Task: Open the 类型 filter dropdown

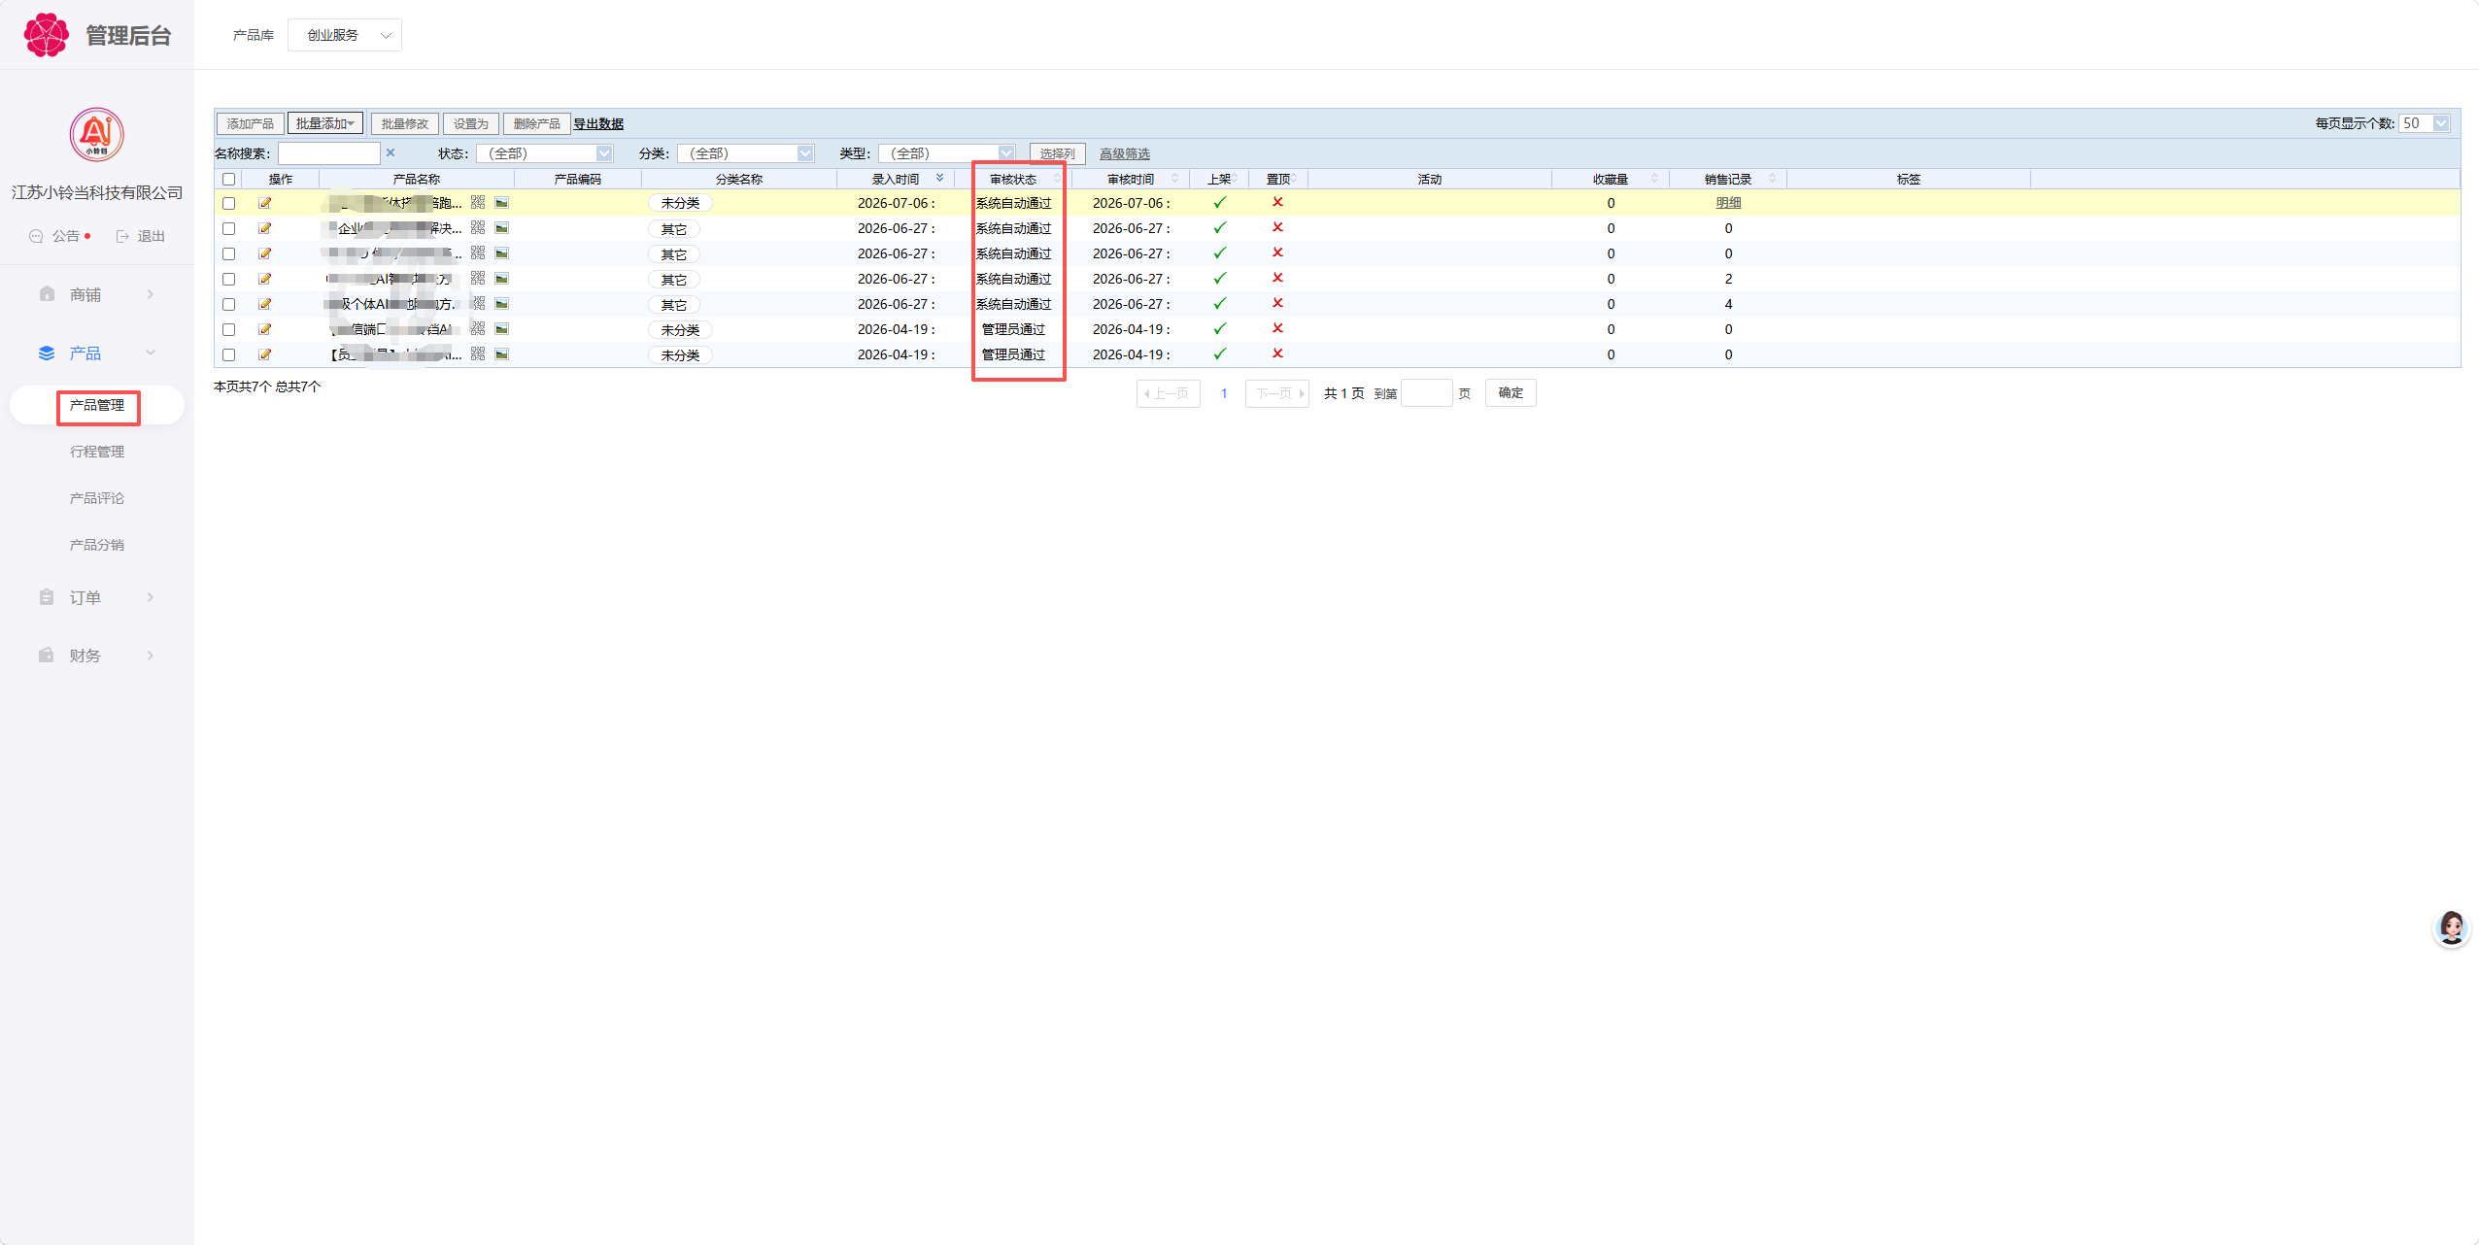Action: coord(947,153)
